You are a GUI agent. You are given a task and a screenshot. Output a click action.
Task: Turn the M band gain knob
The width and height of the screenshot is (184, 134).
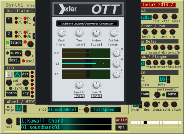(x=116, y=64)
